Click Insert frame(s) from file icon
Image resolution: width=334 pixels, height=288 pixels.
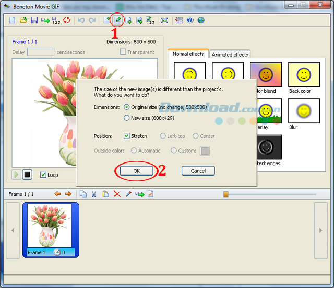coord(117,20)
